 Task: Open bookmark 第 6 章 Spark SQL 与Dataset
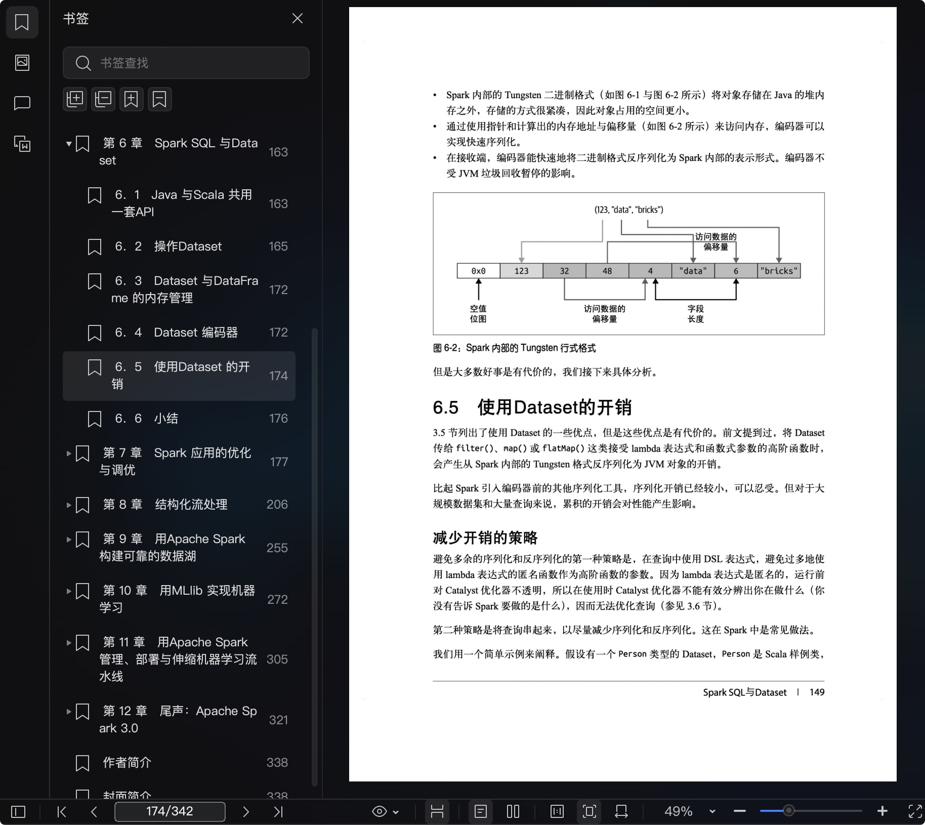178,152
